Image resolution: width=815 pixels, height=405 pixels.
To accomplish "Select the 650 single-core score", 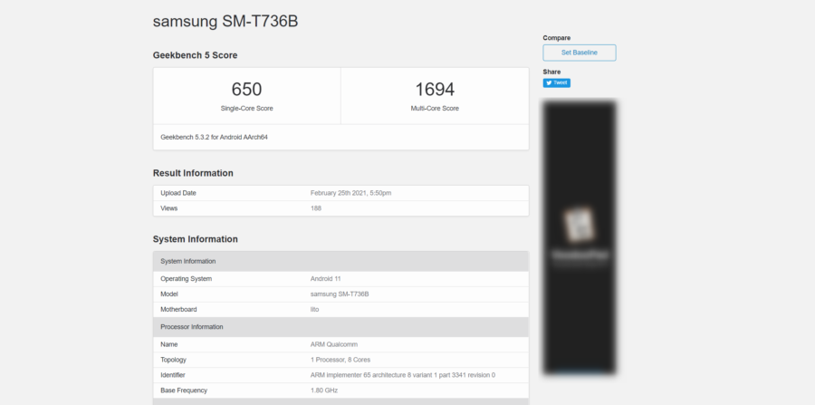I will [x=246, y=90].
